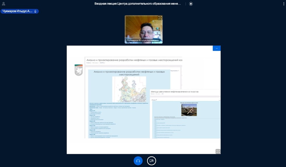Open the top page heading Анализ и проектирование

(134, 60)
